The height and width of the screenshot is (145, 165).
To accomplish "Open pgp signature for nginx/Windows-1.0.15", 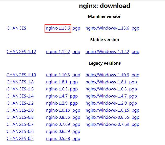I will pyautogui.click(x=135, y=110).
